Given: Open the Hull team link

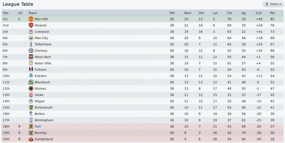Looking at the screenshot, I should click(37, 126).
